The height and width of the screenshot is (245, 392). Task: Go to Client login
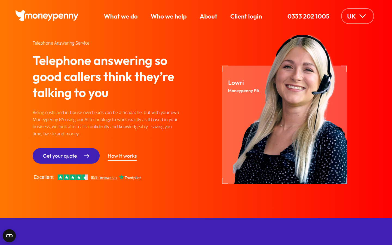pyautogui.click(x=246, y=16)
